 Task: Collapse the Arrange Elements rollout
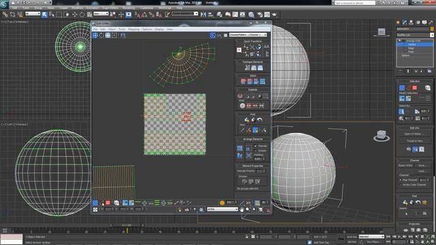tap(238, 139)
